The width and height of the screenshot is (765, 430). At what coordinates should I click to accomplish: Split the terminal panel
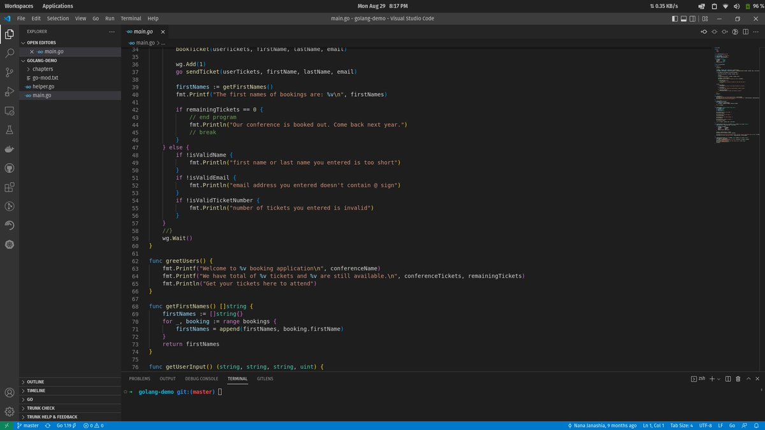[728, 378]
